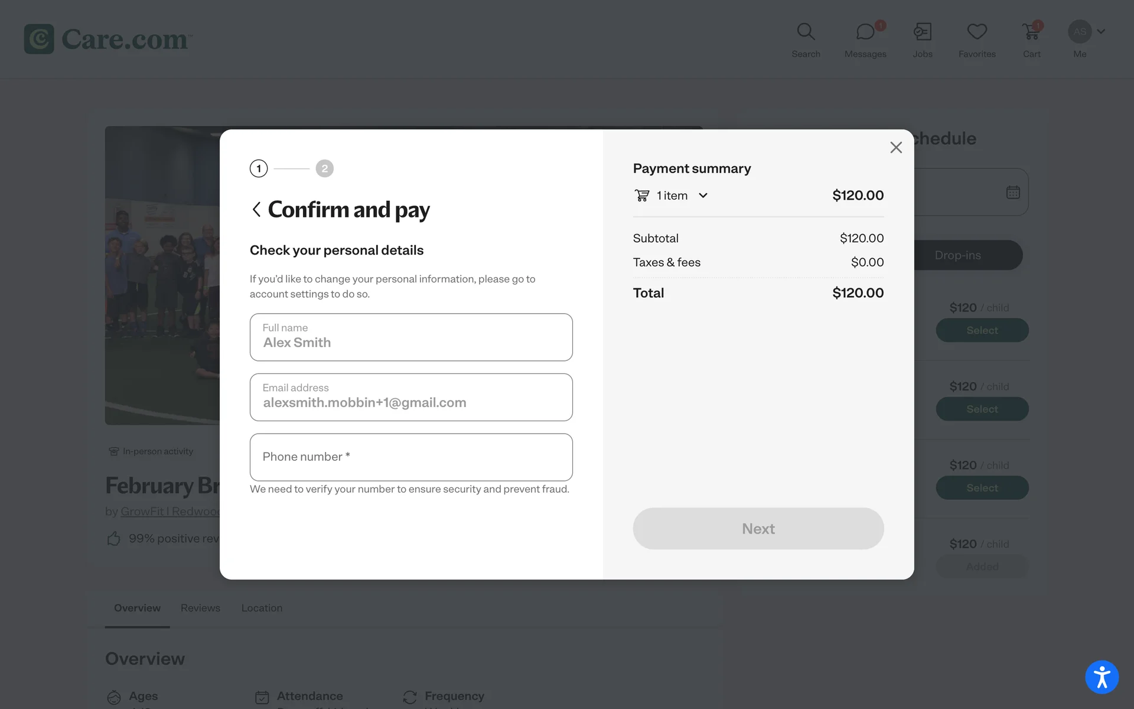Click the calendar icon in schedule field
This screenshot has width=1134, height=709.
[1013, 193]
